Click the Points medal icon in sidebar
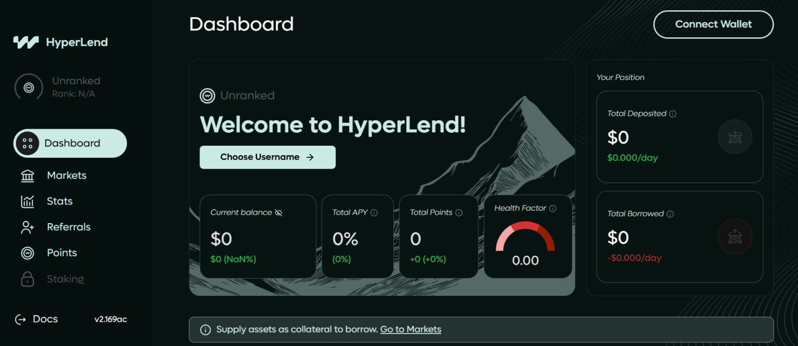Screen dimensions: 798x346 click(27, 253)
